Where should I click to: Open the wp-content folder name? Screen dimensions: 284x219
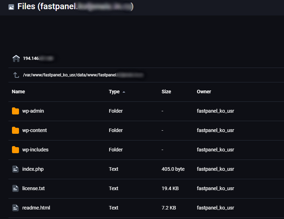pyautogui.click(x=34, y=130)
